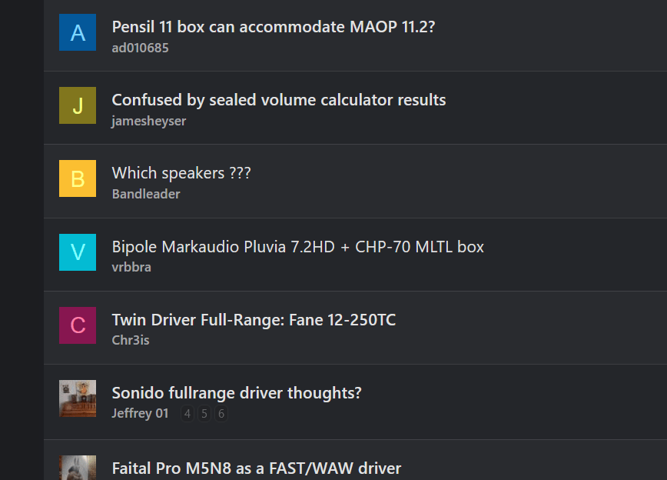This screenshot has width=667, height=480.
Task: Open Jeffrey 01's photo avatar
Action: pyautogui.click(x=78, y=398)
